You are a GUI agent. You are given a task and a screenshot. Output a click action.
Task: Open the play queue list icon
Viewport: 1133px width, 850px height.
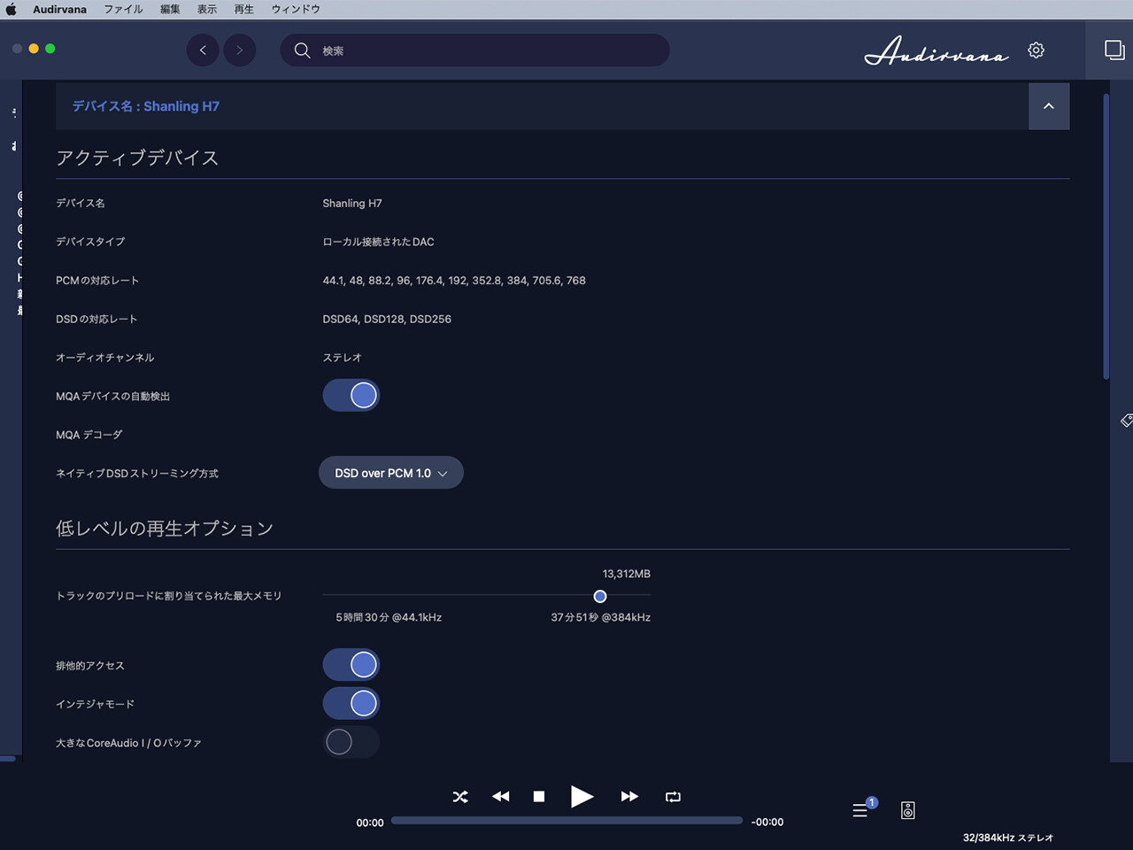(x=860, y=809)
